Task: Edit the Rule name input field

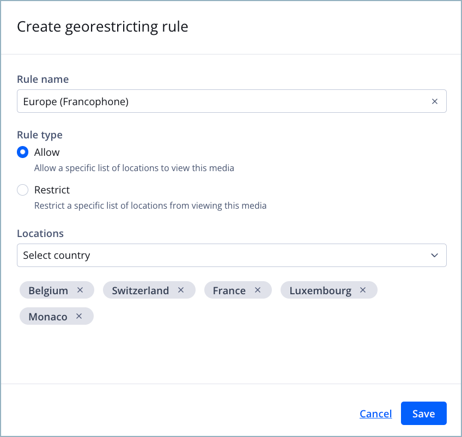Action: click(x=232, y=101)
